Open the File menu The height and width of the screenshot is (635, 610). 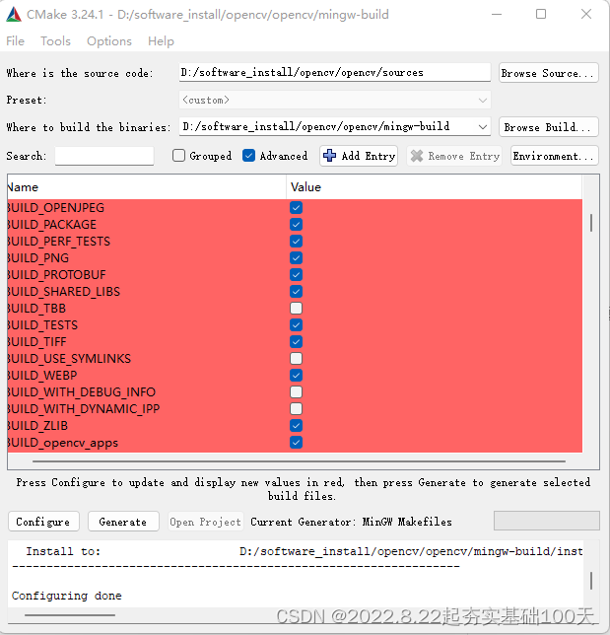click(x=16, y=41)
